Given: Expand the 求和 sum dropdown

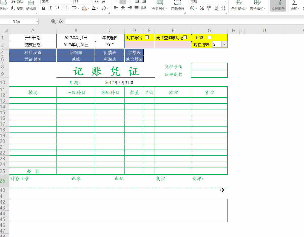Looking at the screenshot, I should coord(299,9).
